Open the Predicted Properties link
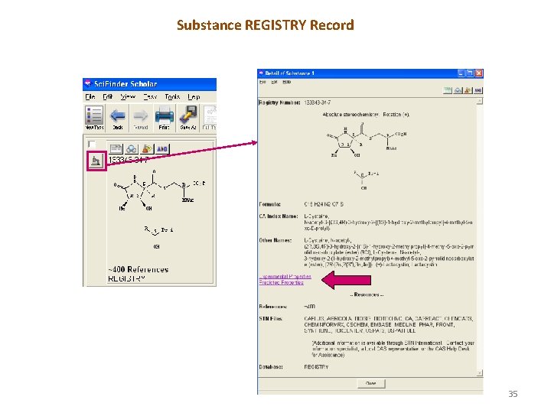This screenshot has width=551, height=413. tap(281, 282)
